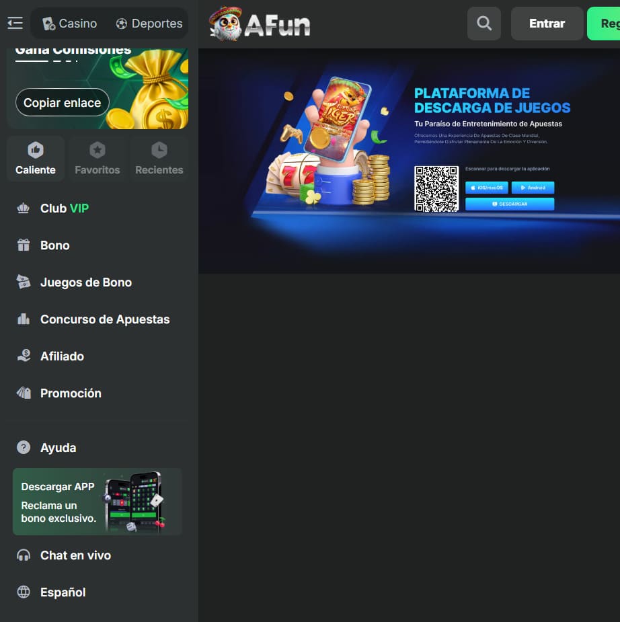Start Chat en vivo headset icon
This screenshot has width=620, height=622.
[24, 555]
